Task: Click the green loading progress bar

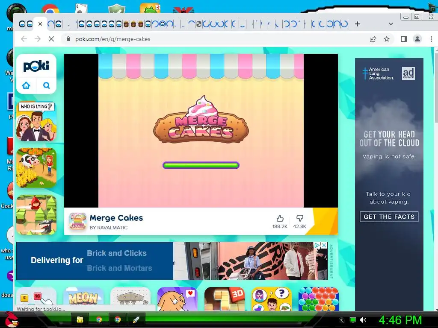Action: pos(201,165)
